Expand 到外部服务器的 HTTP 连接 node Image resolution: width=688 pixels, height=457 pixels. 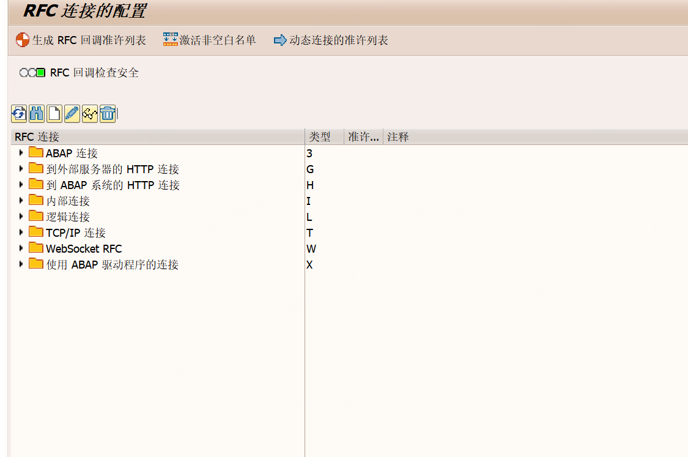pyautogui.click(x=21, y=169)
